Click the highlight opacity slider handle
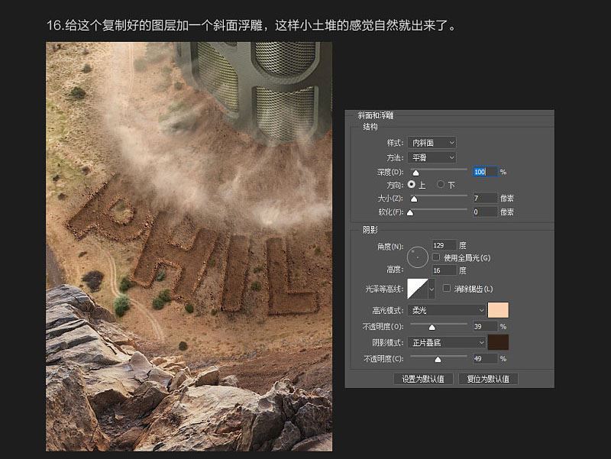 point(432,327)
